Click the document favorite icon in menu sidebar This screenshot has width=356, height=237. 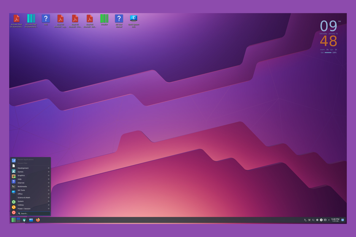[14, 166]
